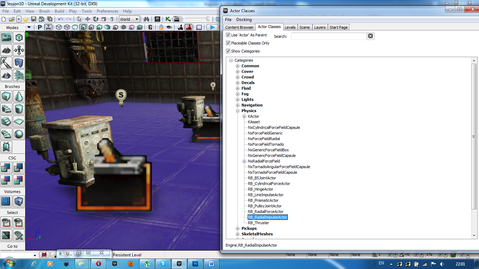Collapse the Physics category
479x269 pixels.
click(238, 111)
